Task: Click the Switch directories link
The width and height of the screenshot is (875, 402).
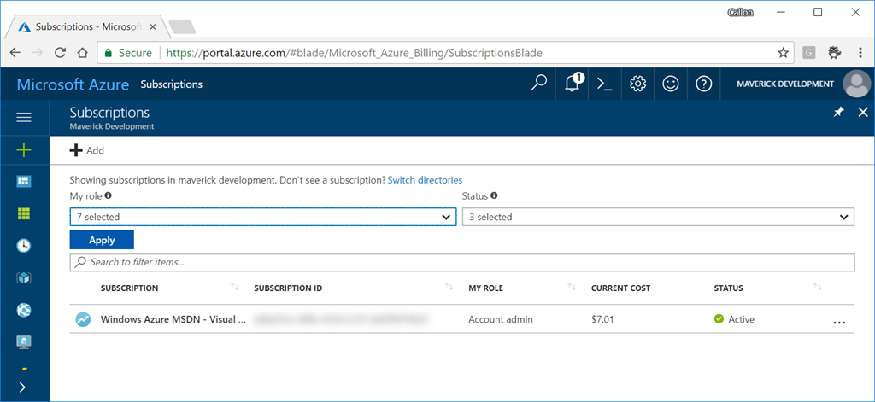Action: (425, 180)
